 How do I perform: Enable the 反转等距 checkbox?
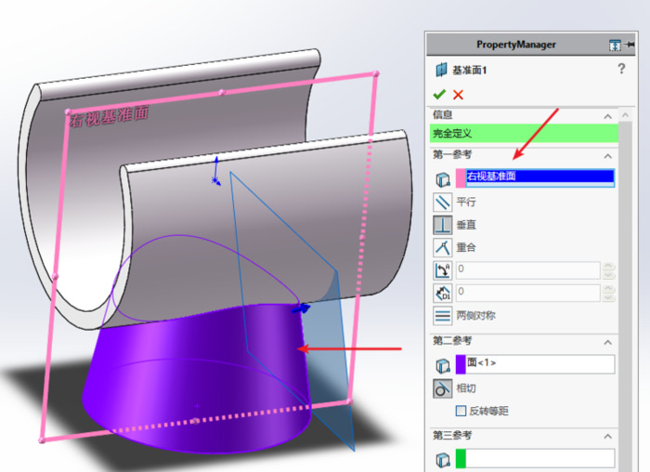(461, 411)
